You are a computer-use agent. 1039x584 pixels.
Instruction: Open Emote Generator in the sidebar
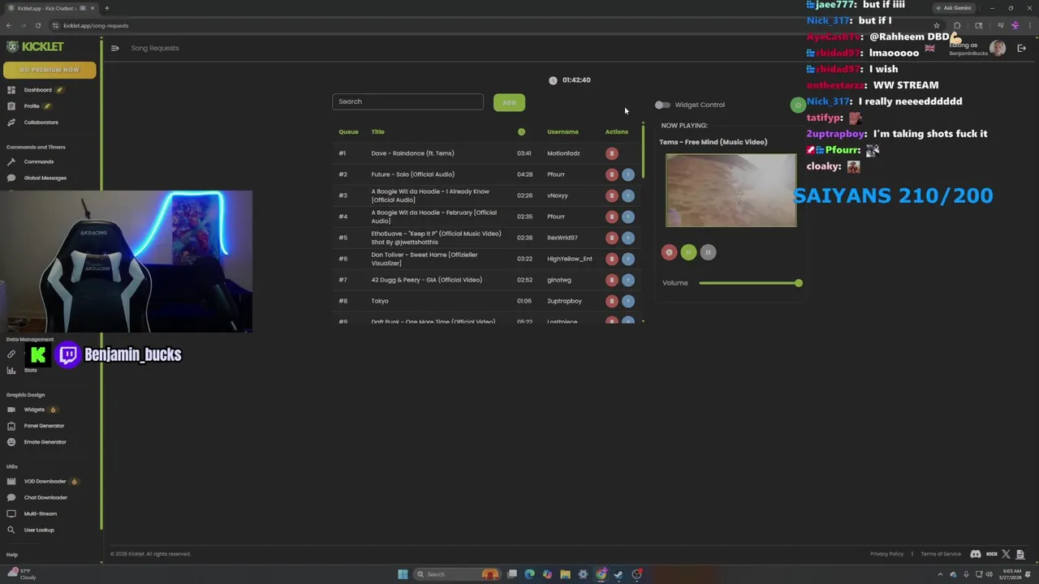tap(45, 442)
